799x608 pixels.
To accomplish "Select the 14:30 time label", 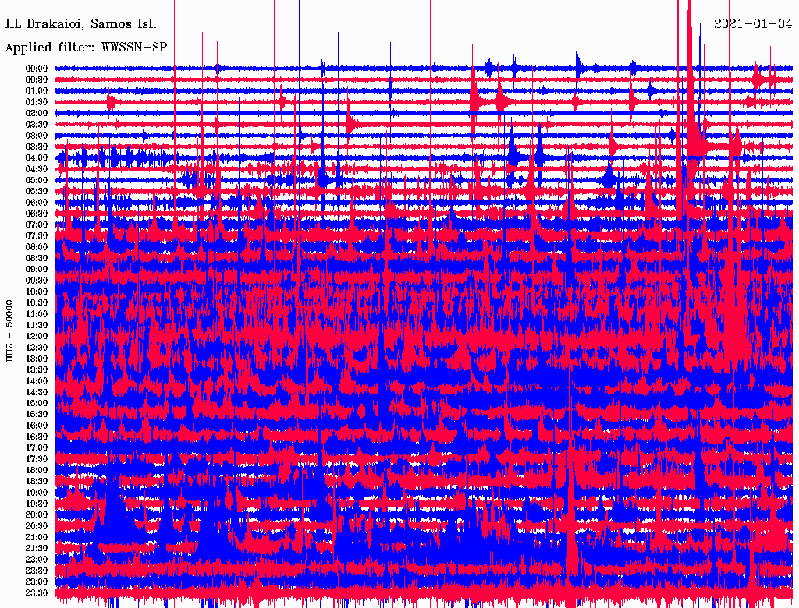I will point(36,392).
